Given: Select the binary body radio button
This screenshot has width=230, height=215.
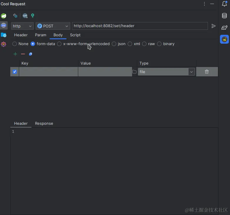Looking at the screenshot, I should click(x=159, y=44).
